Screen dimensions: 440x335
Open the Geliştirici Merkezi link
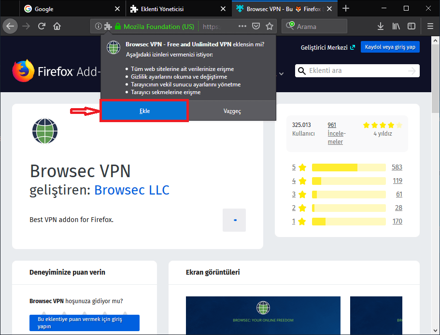point(328,47)
